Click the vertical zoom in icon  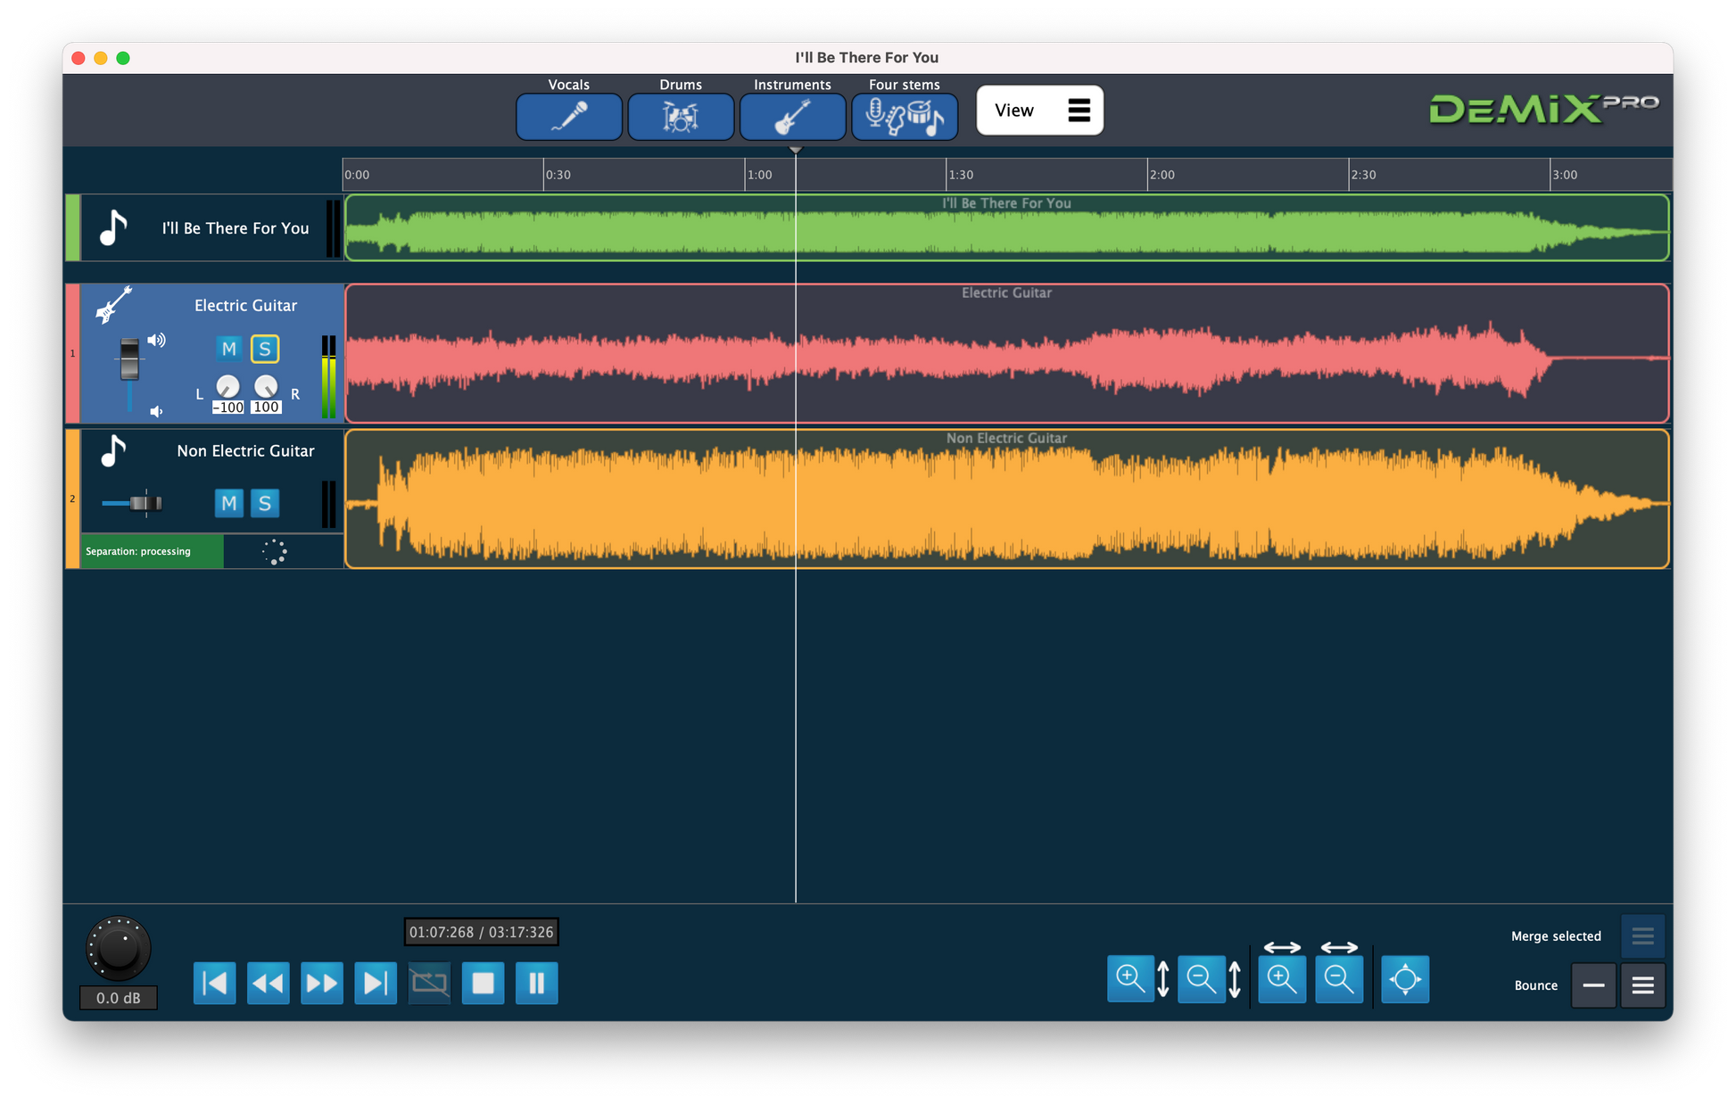1130,978
